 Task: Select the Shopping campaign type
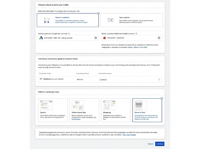(116, 110)
